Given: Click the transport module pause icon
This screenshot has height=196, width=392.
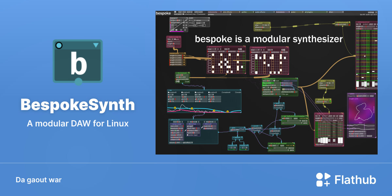Looking at the screenshot, I should [x=176, y=30].
